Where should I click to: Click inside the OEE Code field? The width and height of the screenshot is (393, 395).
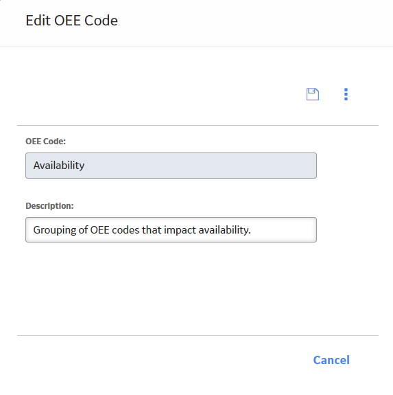tap(171, 166)
